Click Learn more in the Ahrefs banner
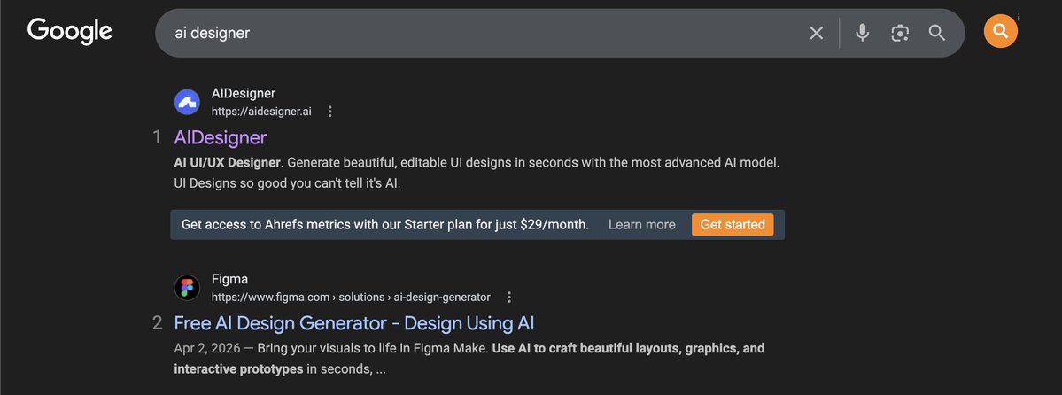The height and width of the screenshot is (395, 1062). pos(641,225)
